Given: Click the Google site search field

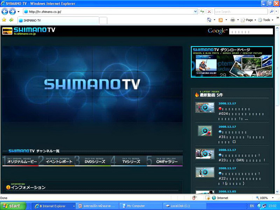Looking at the screenshot, I should point(251,31).
